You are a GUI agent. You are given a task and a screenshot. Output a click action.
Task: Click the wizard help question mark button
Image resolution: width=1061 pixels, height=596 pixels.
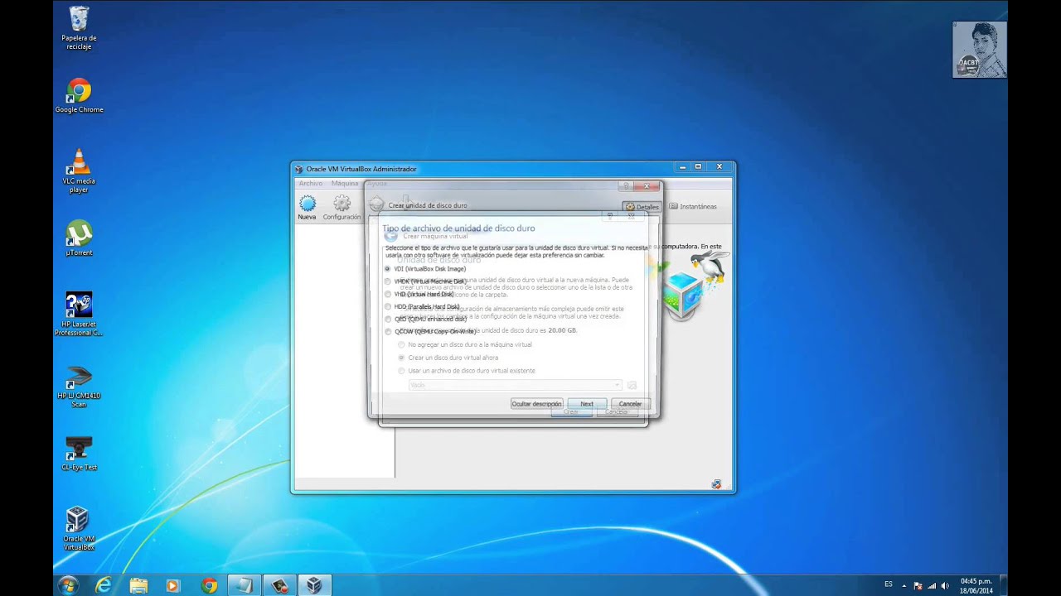[627, 186]
